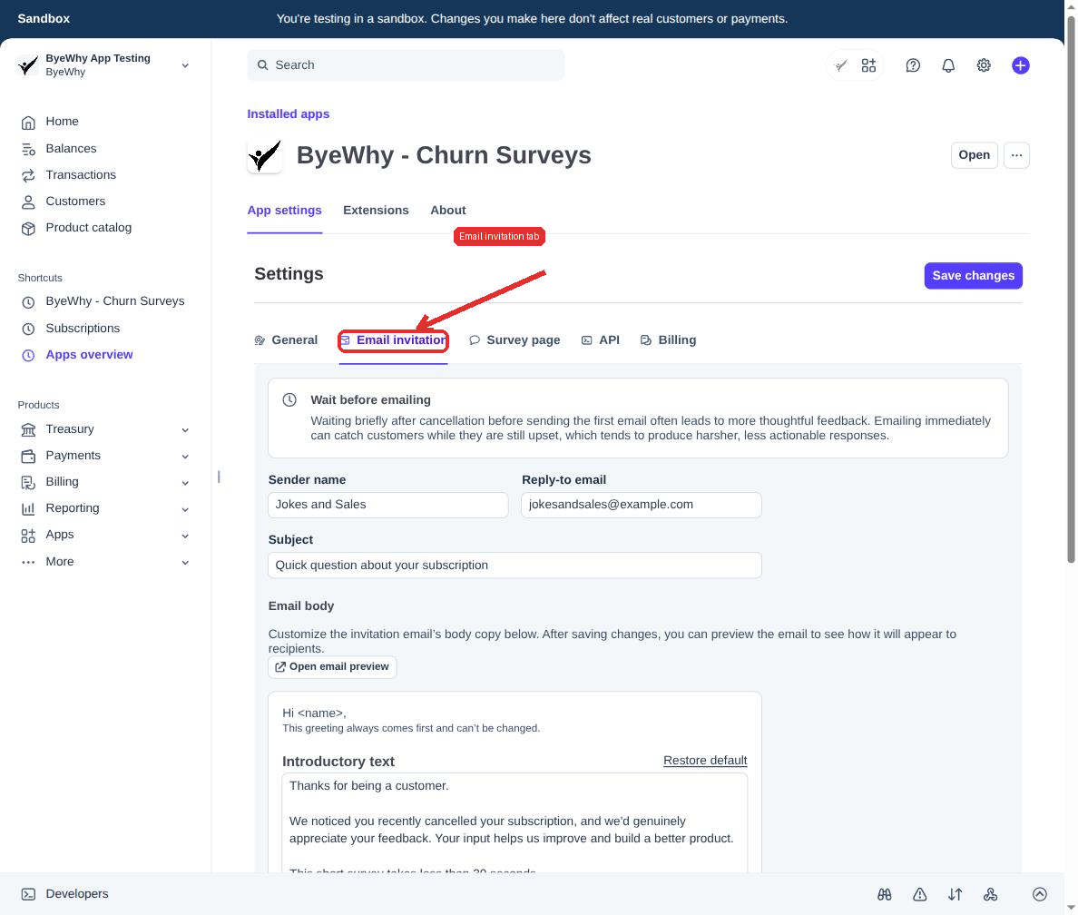Switch to the About tab
This screenshot has height=915, width=1078.
[448, 211]
